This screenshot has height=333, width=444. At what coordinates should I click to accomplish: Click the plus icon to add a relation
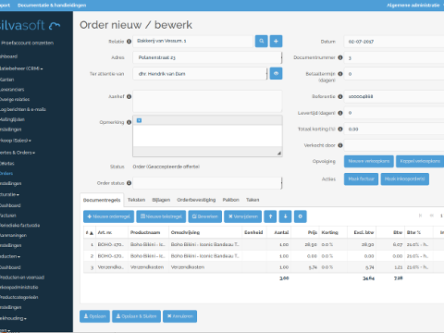click(x=276, y=41)
